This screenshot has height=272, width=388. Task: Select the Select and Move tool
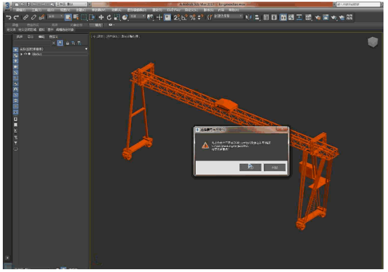click(101, 17)
